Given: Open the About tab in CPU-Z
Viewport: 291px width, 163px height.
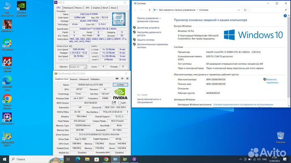Looking at the screenshot, I should [x=114, y=8].
